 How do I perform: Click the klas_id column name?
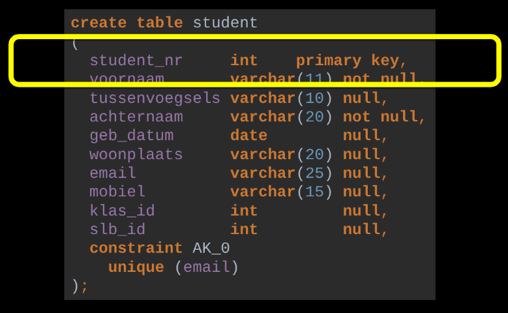122,211
